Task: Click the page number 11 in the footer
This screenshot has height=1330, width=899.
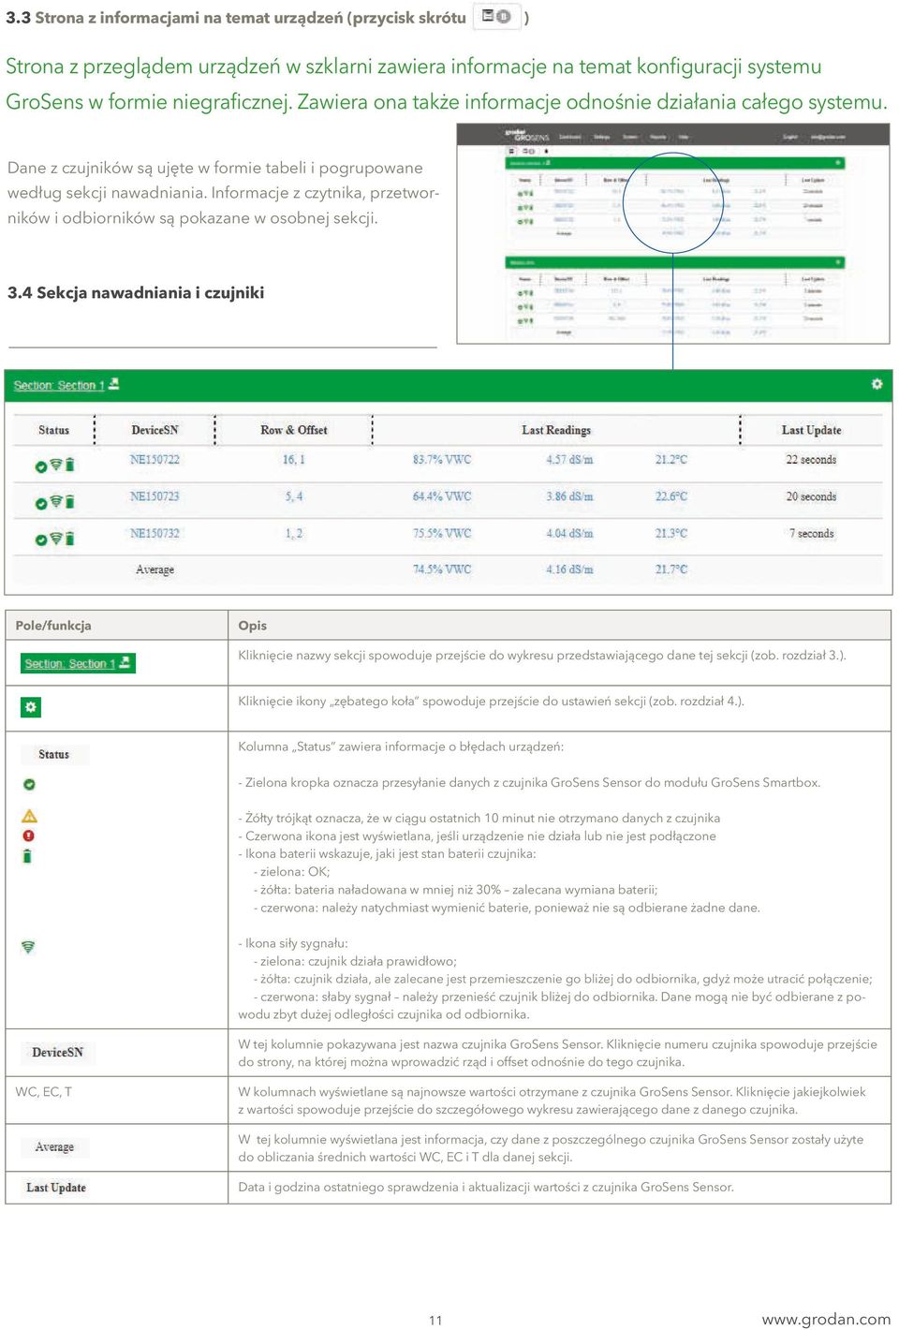Action: (x=435, y=1320)
